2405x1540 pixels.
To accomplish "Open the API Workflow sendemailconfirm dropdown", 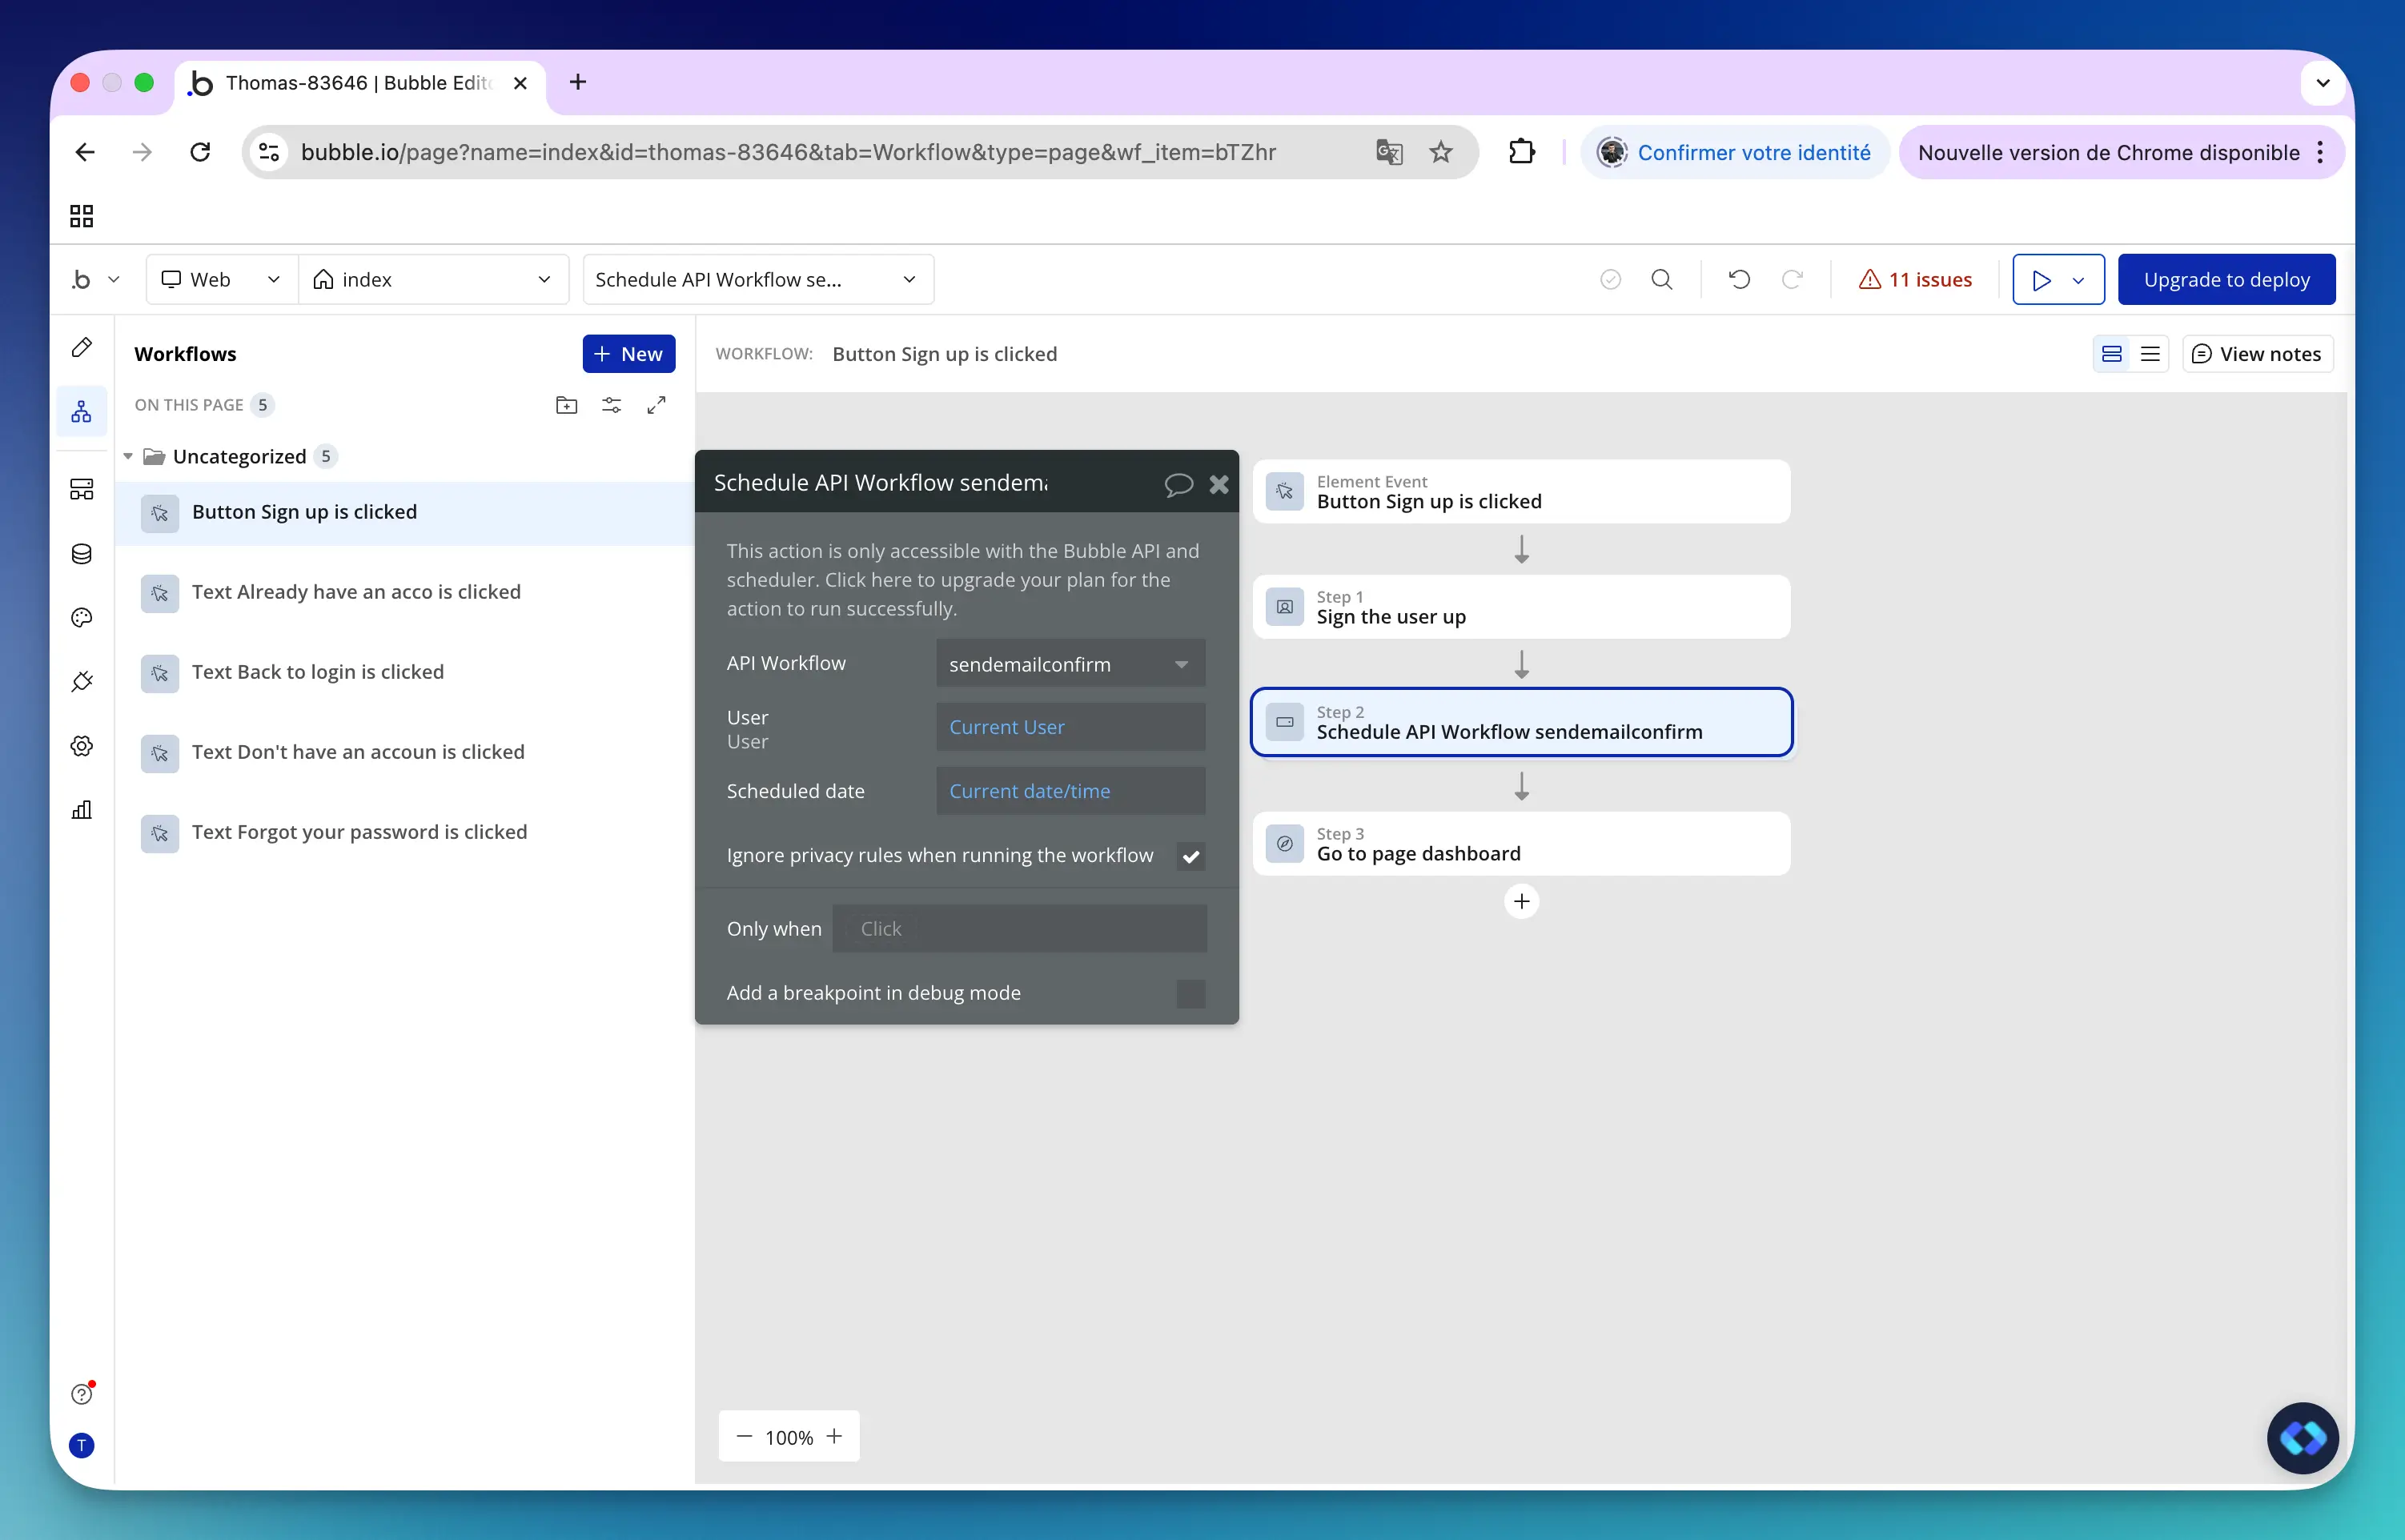I will [1070, 664].
